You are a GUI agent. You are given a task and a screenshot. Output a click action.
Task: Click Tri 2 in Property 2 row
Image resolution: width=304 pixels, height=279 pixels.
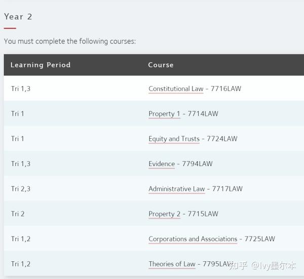(18, 214)
